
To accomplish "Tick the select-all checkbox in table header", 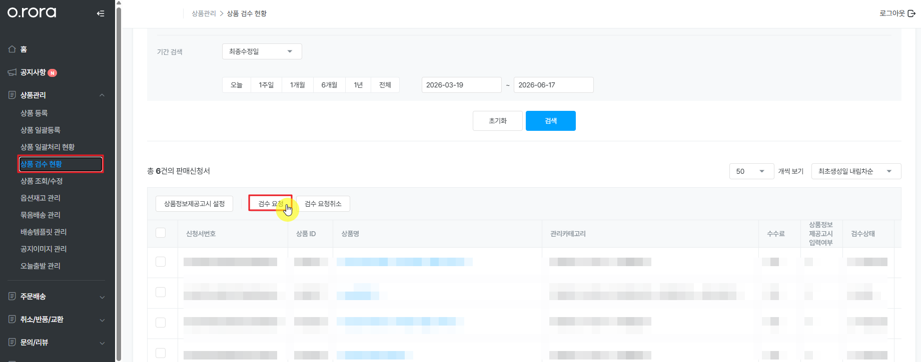I will click(x=161, y=233).
